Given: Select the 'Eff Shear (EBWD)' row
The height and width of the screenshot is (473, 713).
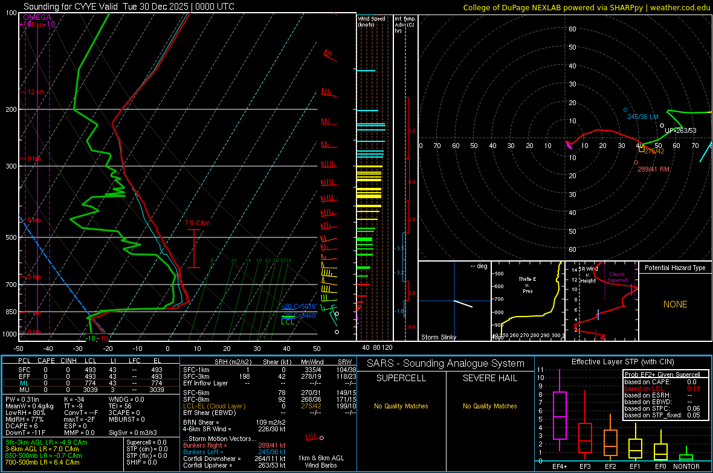Looking at the screenshot, I should pyautogui.click(x=269, y=413).
